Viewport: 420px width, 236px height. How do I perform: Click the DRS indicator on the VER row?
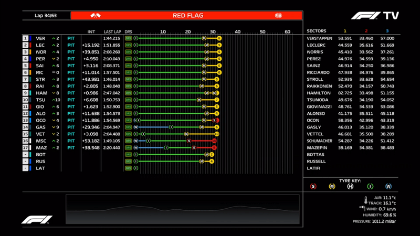pos(128,38)
